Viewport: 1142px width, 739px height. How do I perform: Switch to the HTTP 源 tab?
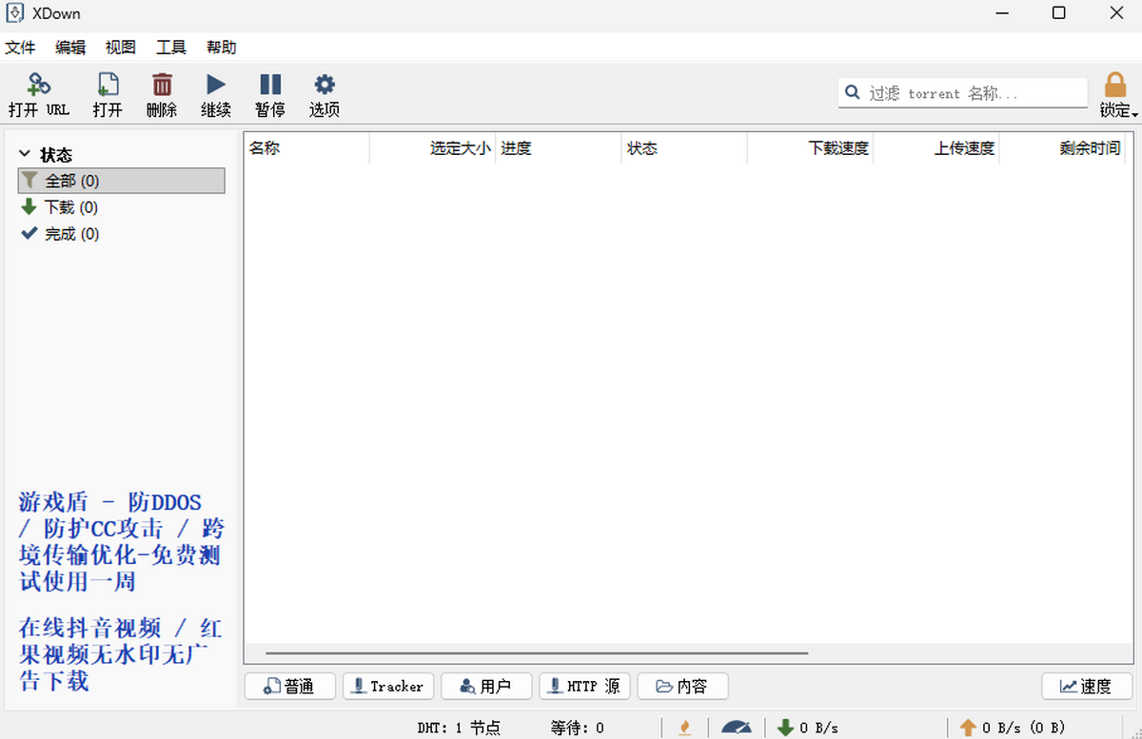pos(584,686)
